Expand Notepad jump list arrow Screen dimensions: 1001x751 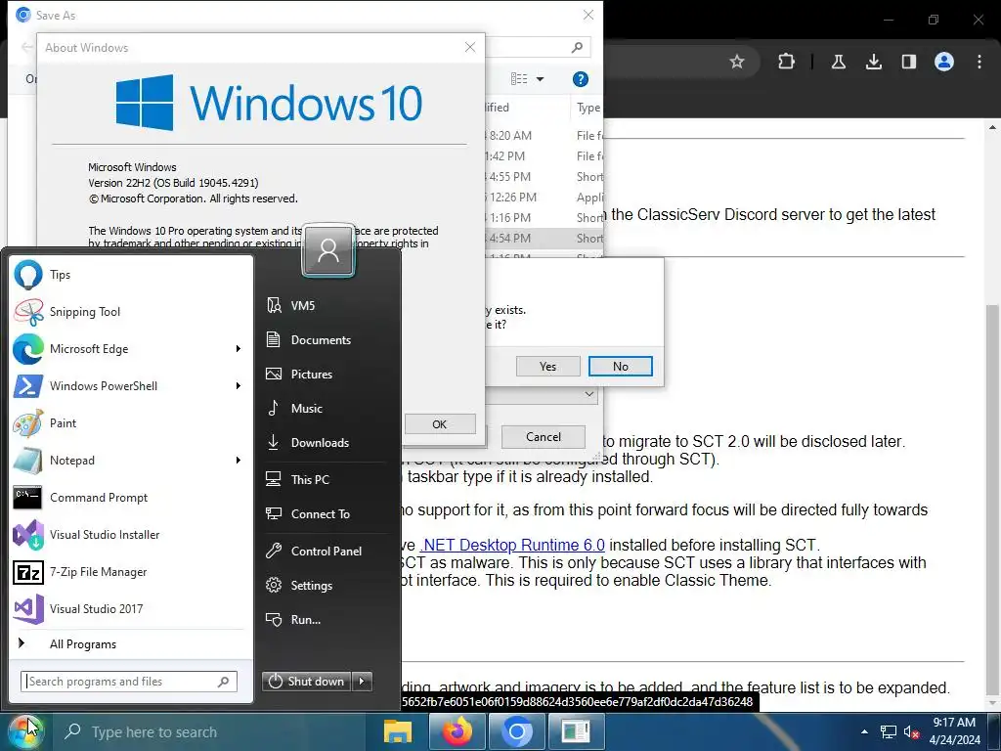click(x=239, y=460)
